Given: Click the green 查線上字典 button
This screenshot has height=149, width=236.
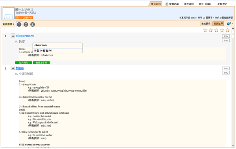Looking at the screenshot, I should 41,63.
